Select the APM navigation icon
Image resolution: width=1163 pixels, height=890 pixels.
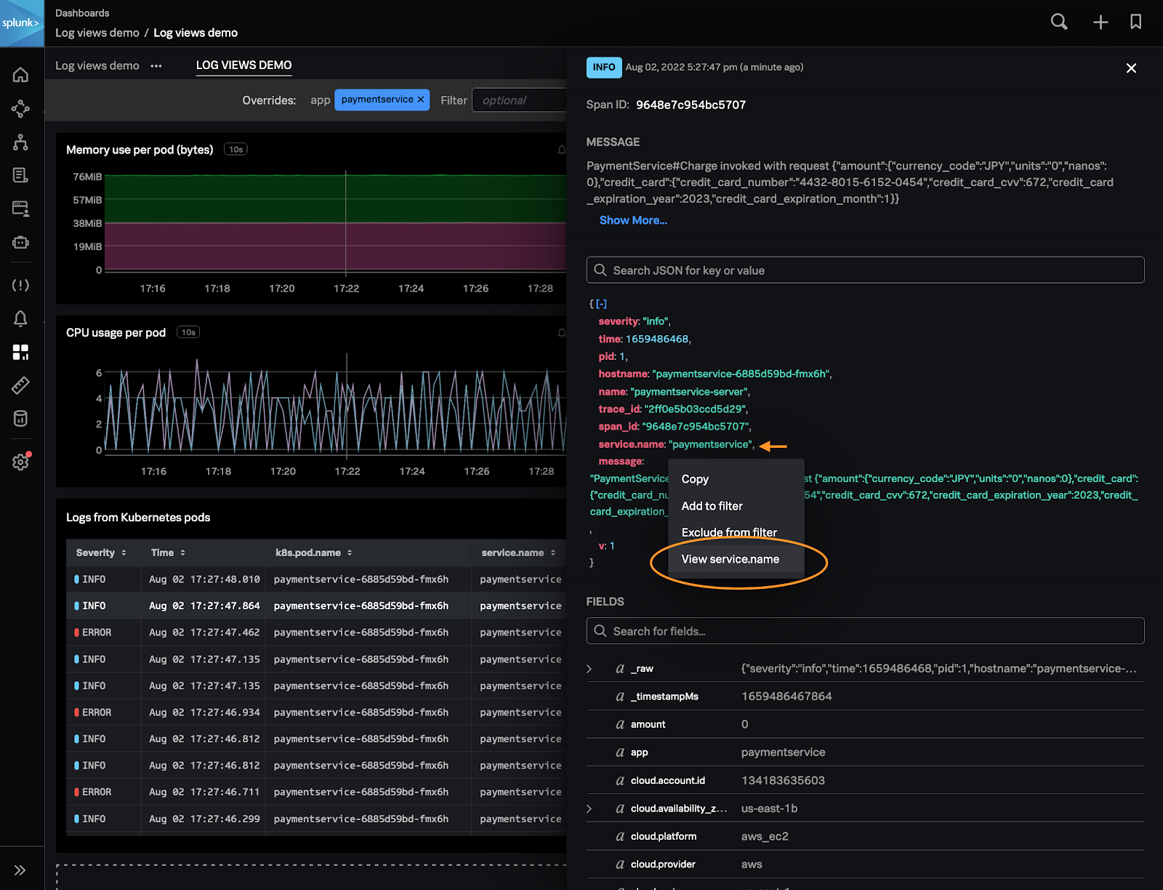[20, 108]
